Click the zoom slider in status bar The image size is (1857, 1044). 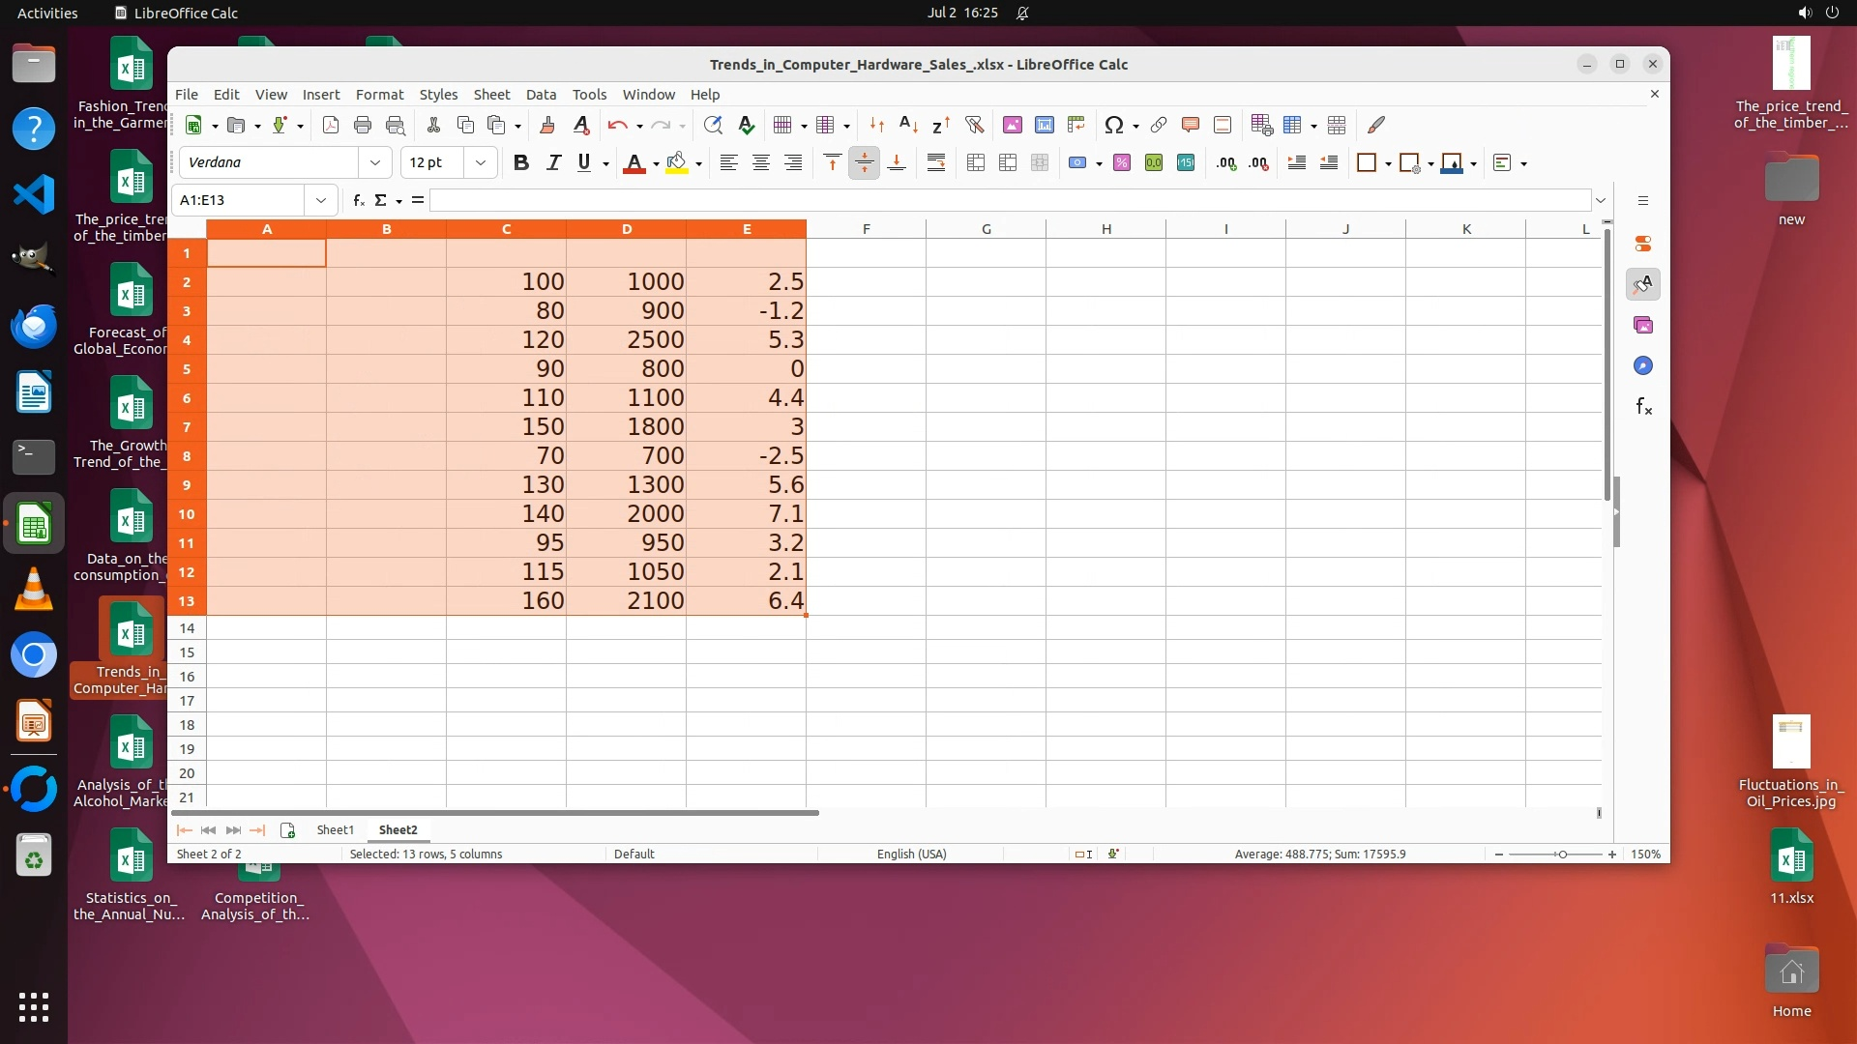1561,855
